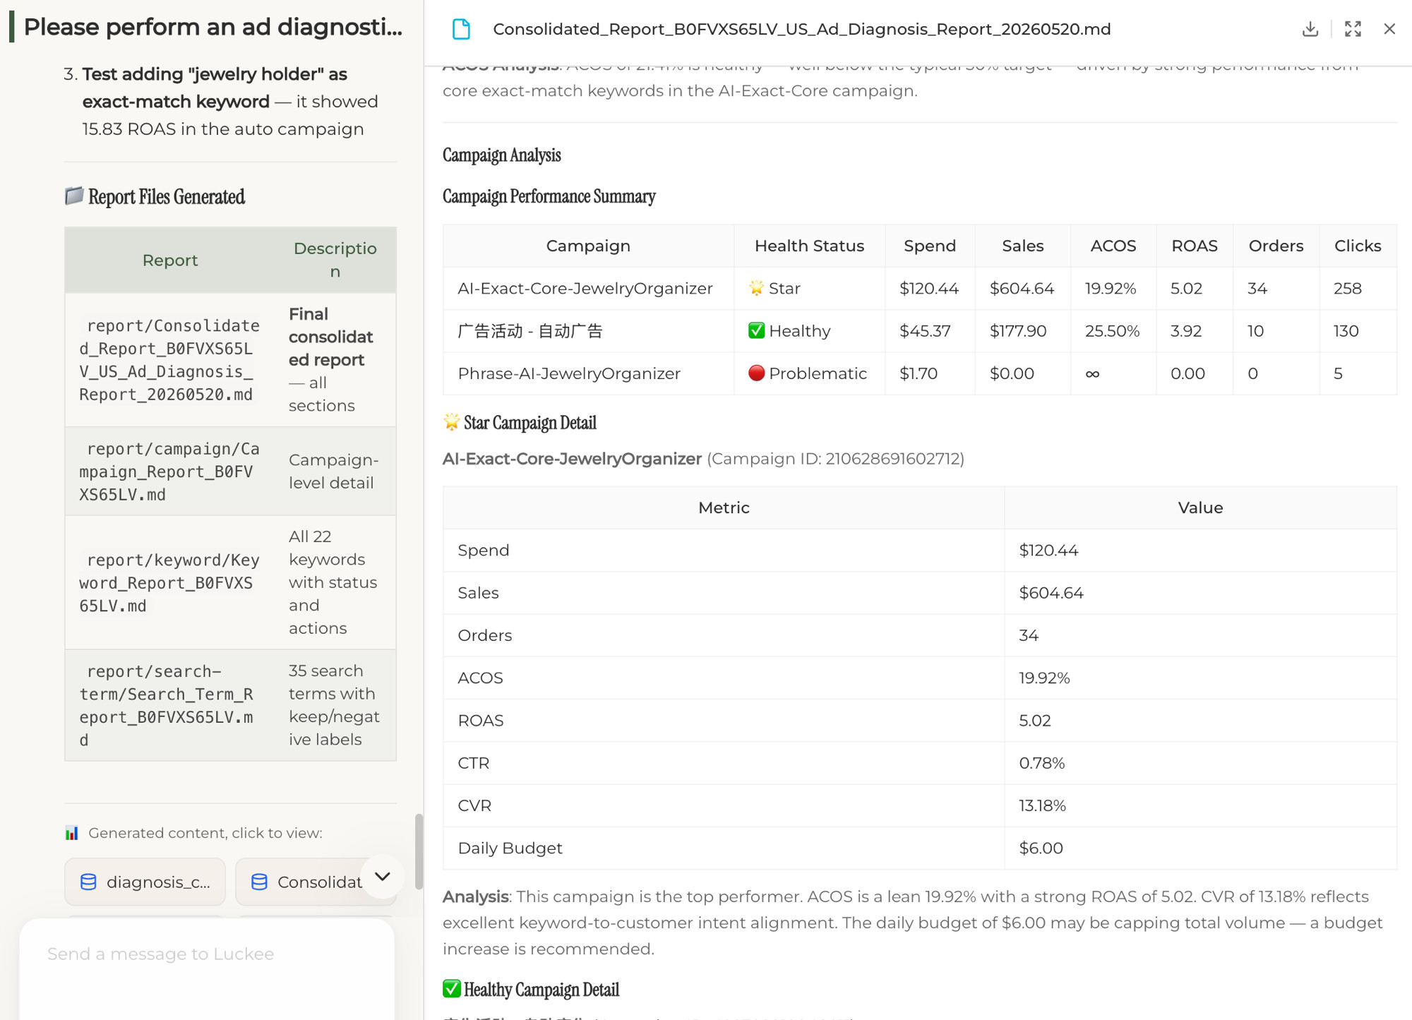Image resolution: width=1412 pixels, height=1020 pixels.
Task: Click the database icon on diagnosis_c... chip
Action: pos(88,882)
